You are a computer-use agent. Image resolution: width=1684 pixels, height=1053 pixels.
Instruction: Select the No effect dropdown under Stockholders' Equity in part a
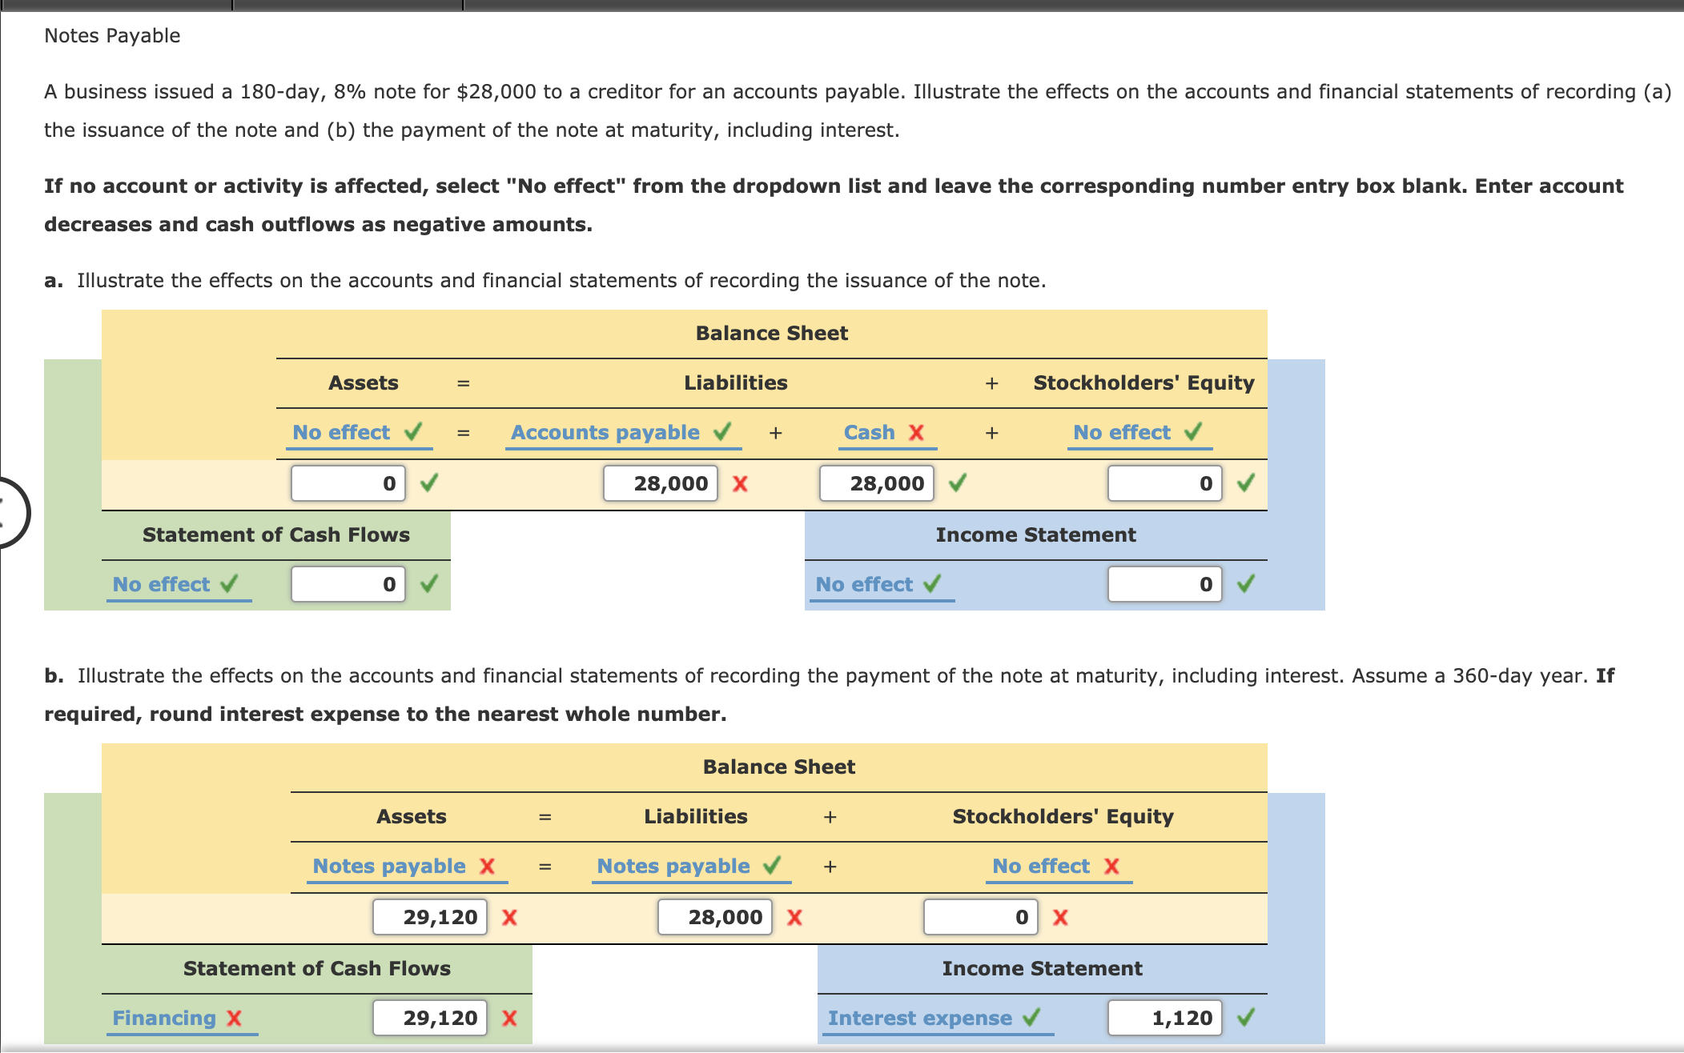coord(1121,432)
